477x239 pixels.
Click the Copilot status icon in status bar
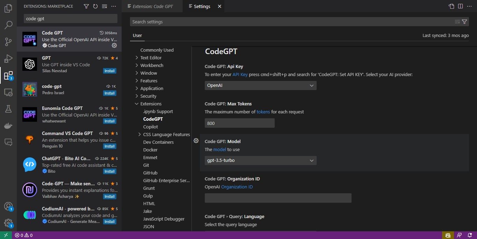point(448,235)
